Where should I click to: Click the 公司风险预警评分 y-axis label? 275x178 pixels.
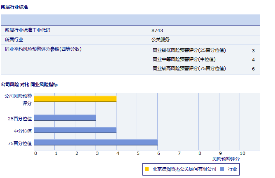click(x=18, y=99)
